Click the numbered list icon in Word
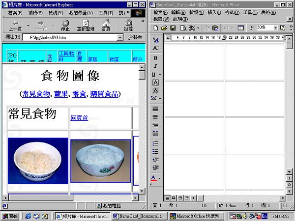 [155, 143]
